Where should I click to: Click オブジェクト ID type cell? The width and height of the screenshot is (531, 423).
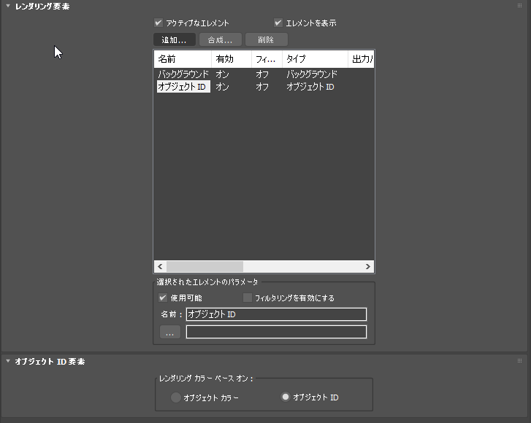310,87
